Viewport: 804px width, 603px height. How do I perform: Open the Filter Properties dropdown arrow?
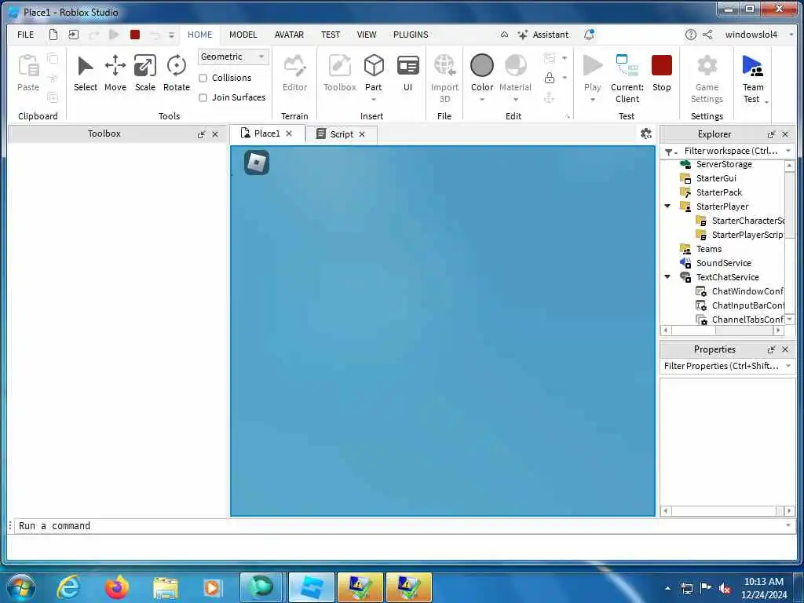tap(788, 366)
